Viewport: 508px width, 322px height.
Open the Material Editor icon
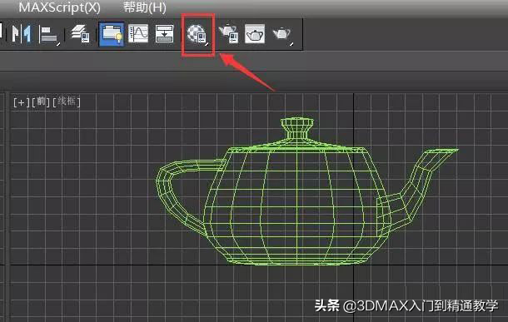(197, 34)
